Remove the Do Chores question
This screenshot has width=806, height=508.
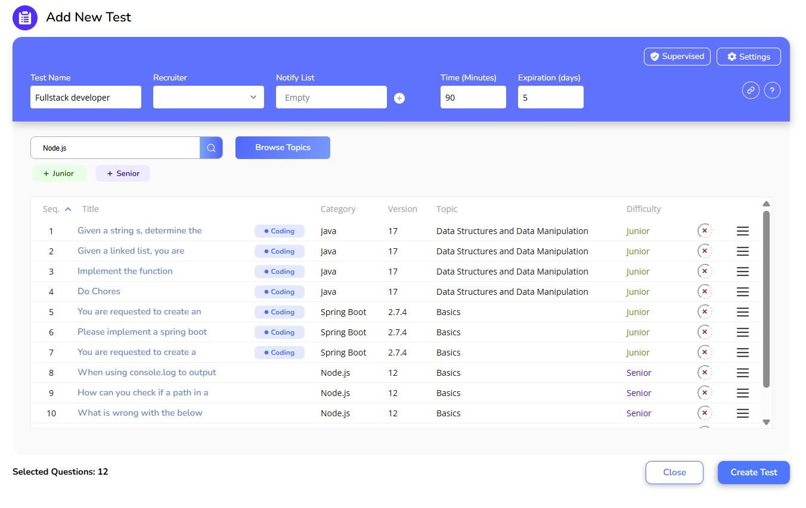pos(705,292)
